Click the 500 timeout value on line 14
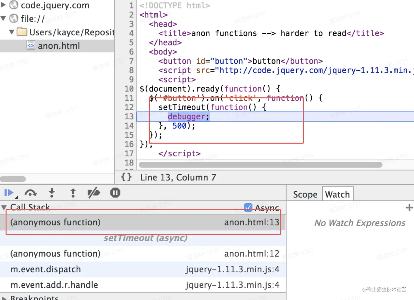Viewport: 414px width, 300px height. click(x=179, y=126)
